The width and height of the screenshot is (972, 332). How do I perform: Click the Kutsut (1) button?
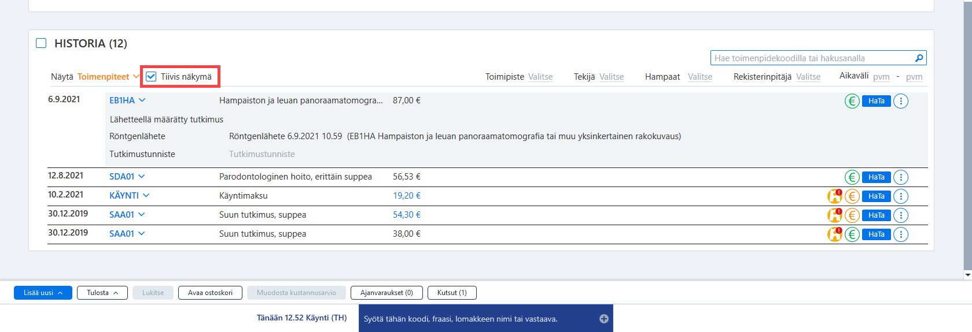452,293
